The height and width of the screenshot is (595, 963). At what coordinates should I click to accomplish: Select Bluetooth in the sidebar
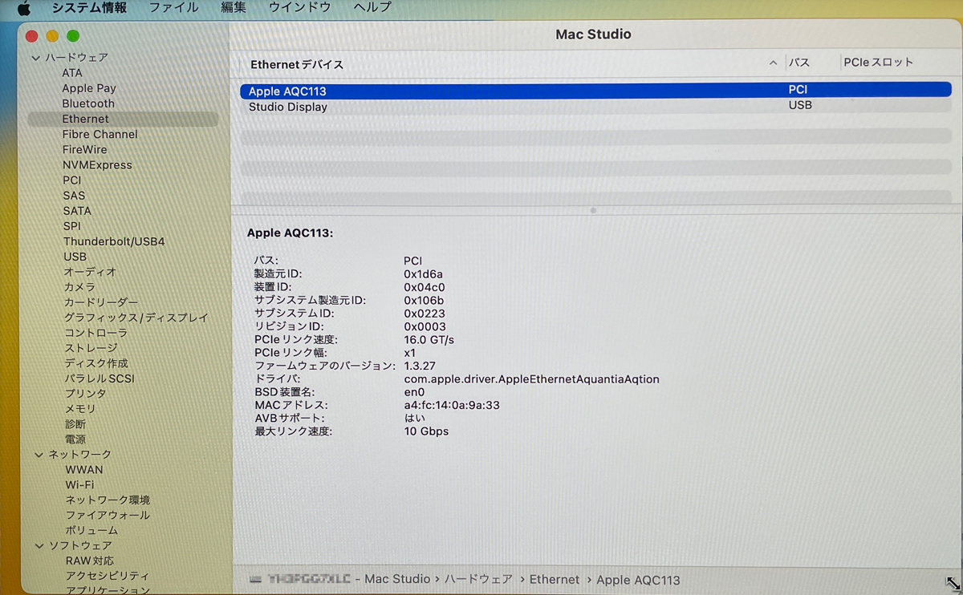[88, 103]
